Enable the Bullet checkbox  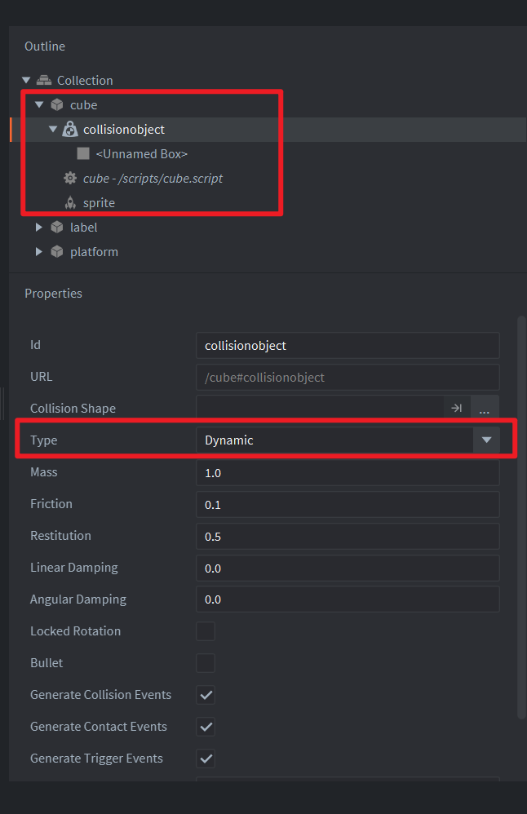point(206,663)
